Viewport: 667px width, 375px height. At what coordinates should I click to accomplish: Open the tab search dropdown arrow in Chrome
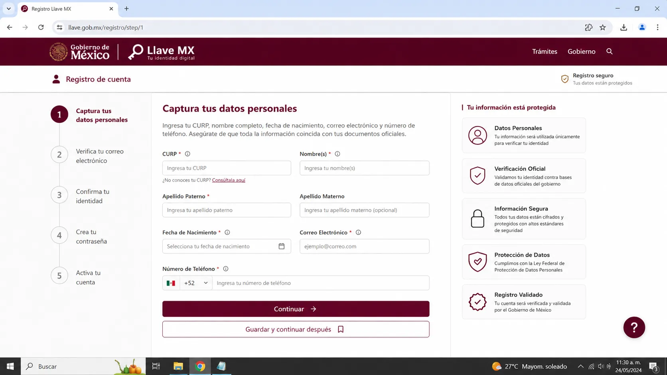click(x=8, y=8)
